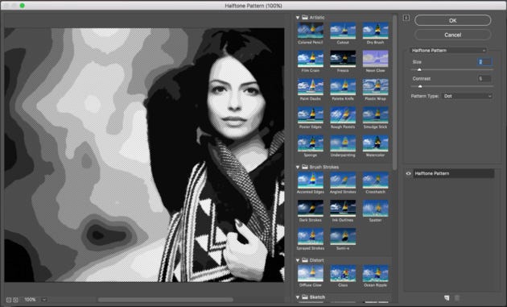Viewport: 507px width, 307px height.
Task: Toggle Halftone Pattern effect layer visibility
Action: pos(408,173)
